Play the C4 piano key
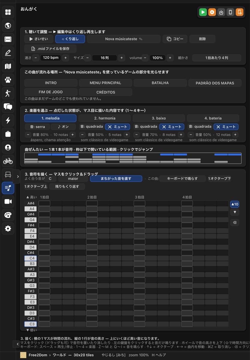 [30, 258]
